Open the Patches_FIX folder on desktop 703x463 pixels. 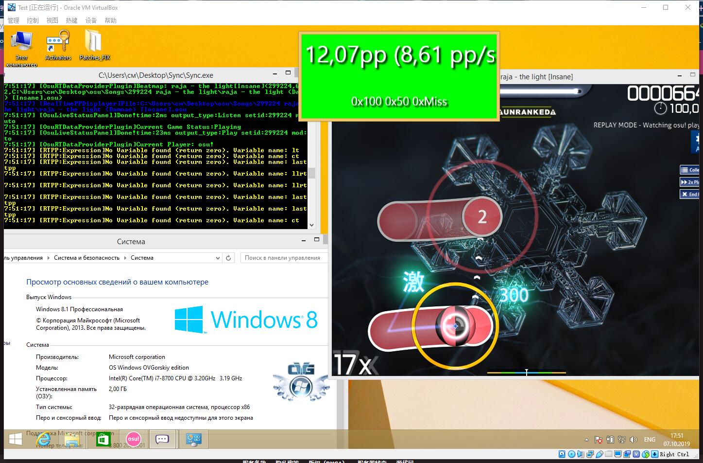[x=94, y=45]
